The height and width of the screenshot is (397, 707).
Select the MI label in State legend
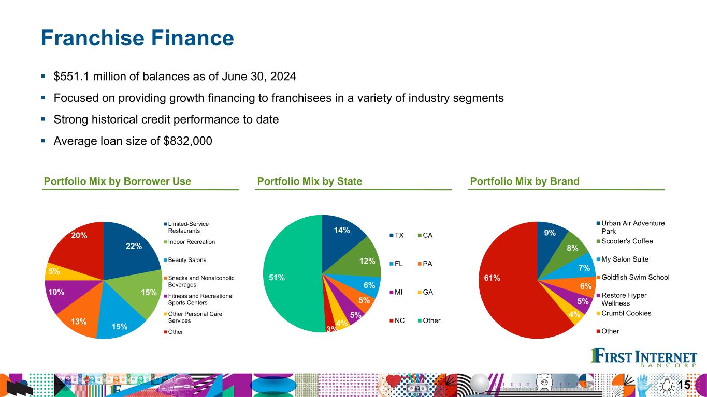[x=400, y=292]
